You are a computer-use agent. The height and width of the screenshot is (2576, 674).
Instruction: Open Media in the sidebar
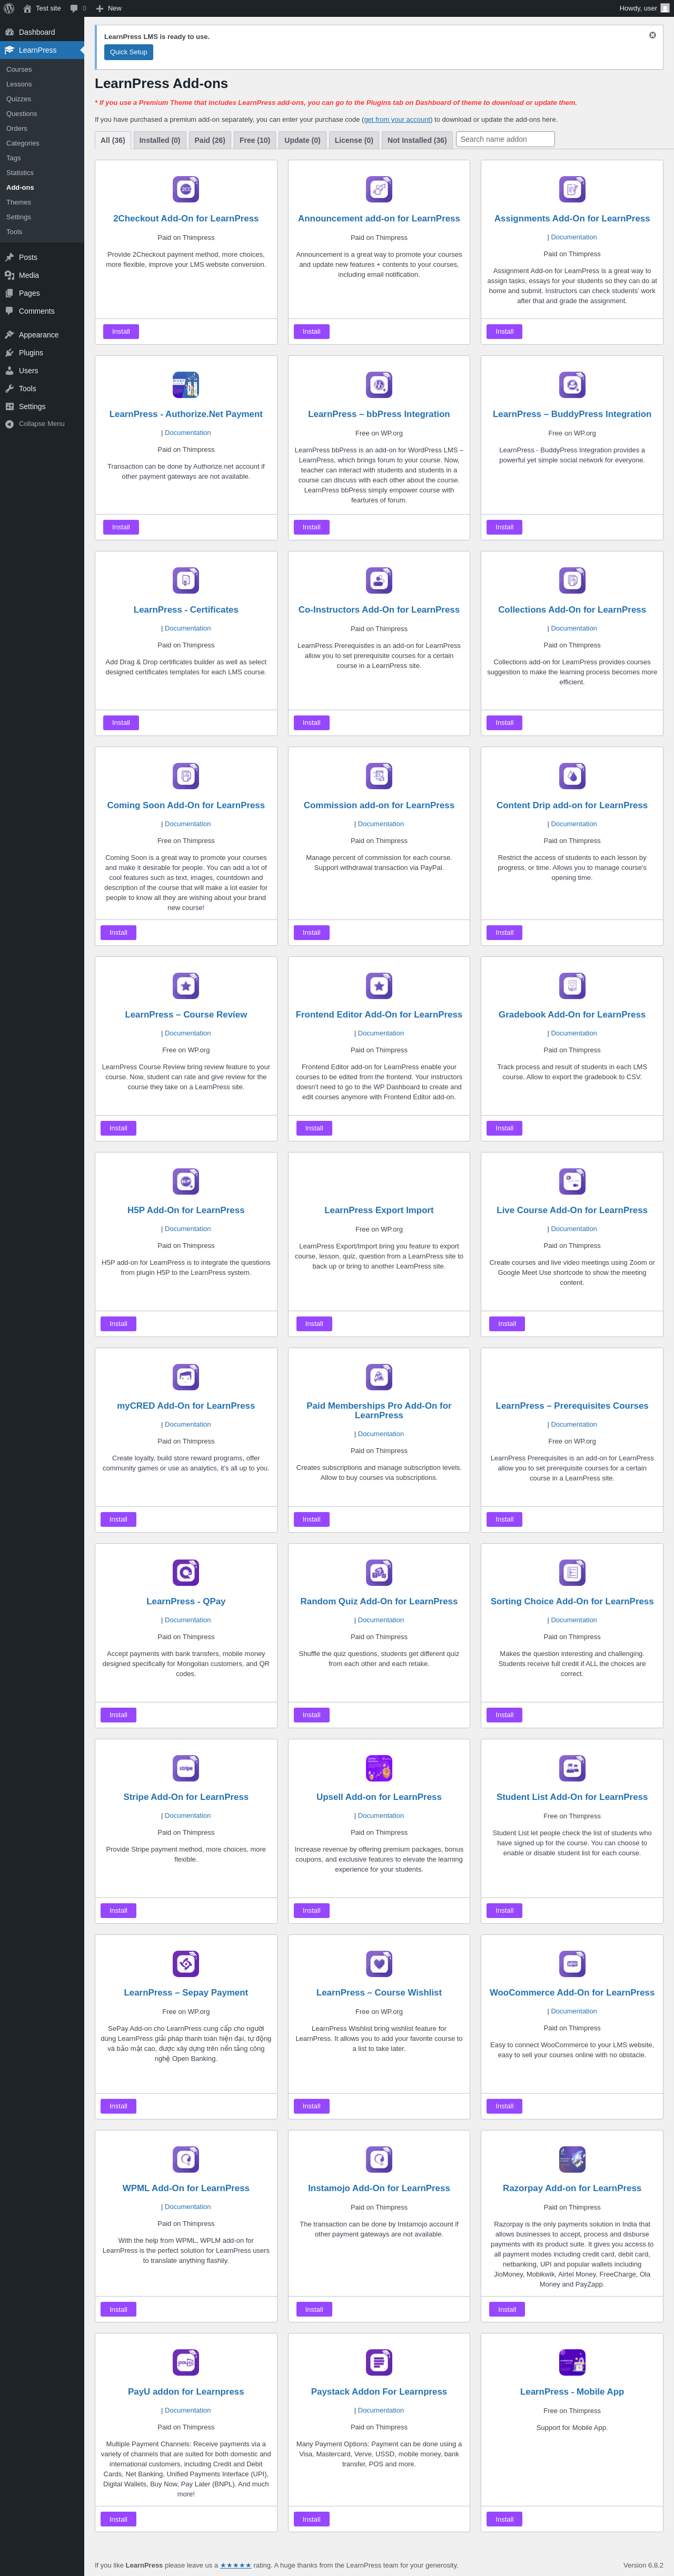click(x=42, y=275)
